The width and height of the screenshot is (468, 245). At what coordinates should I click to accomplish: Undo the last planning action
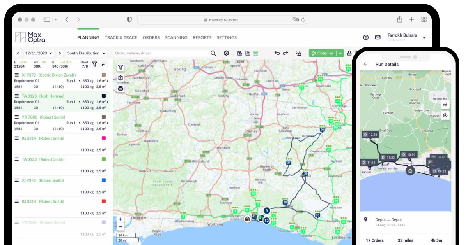277,53
